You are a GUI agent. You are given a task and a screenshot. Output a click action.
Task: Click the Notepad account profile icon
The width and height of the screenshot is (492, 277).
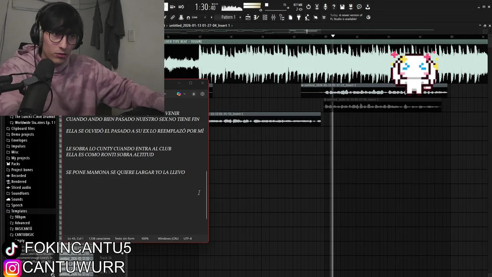tap(193, 94)
